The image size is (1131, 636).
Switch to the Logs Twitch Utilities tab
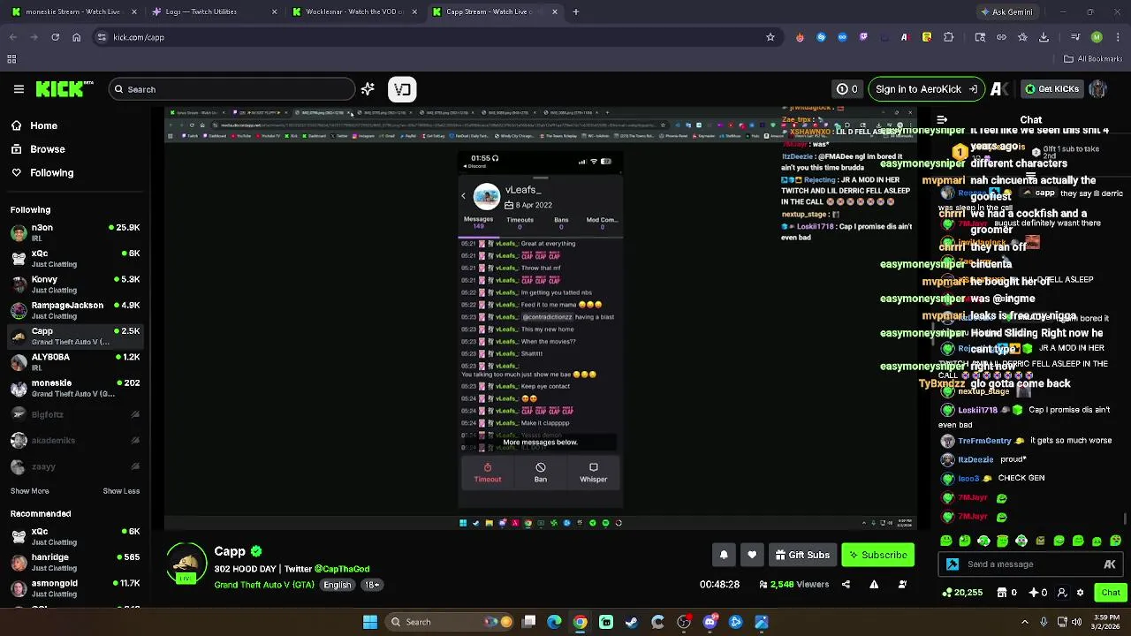[x=214, y=12]
